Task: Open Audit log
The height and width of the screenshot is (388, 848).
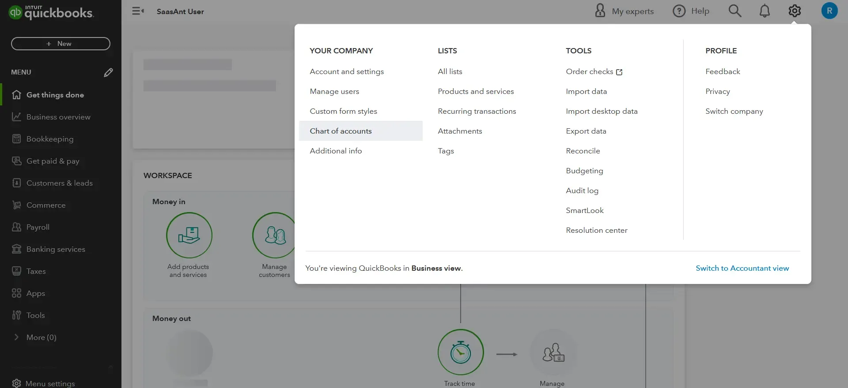Action: pos(582,190)
